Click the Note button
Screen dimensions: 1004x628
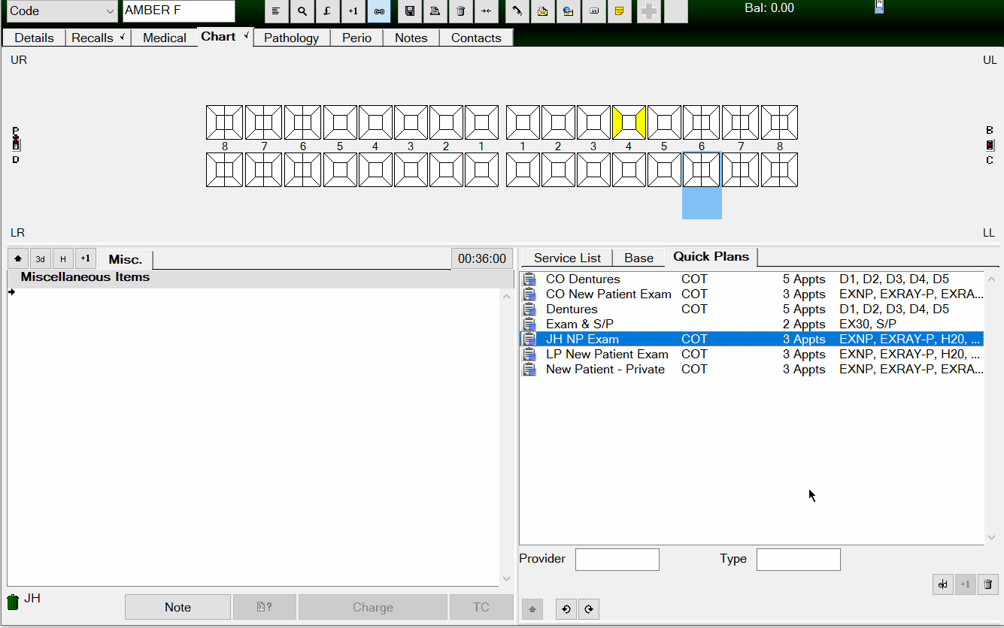[177, 607]
